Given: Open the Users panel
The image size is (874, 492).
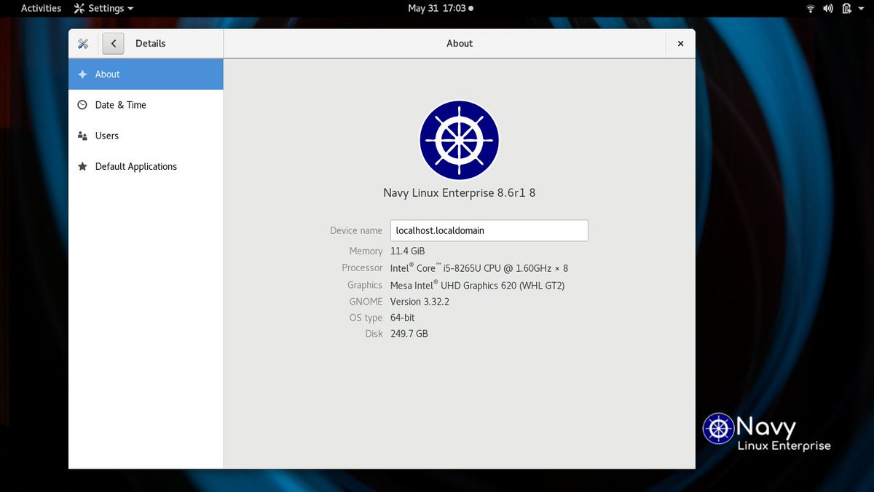Looking at the screenshot, I should (x=146, y=136).
